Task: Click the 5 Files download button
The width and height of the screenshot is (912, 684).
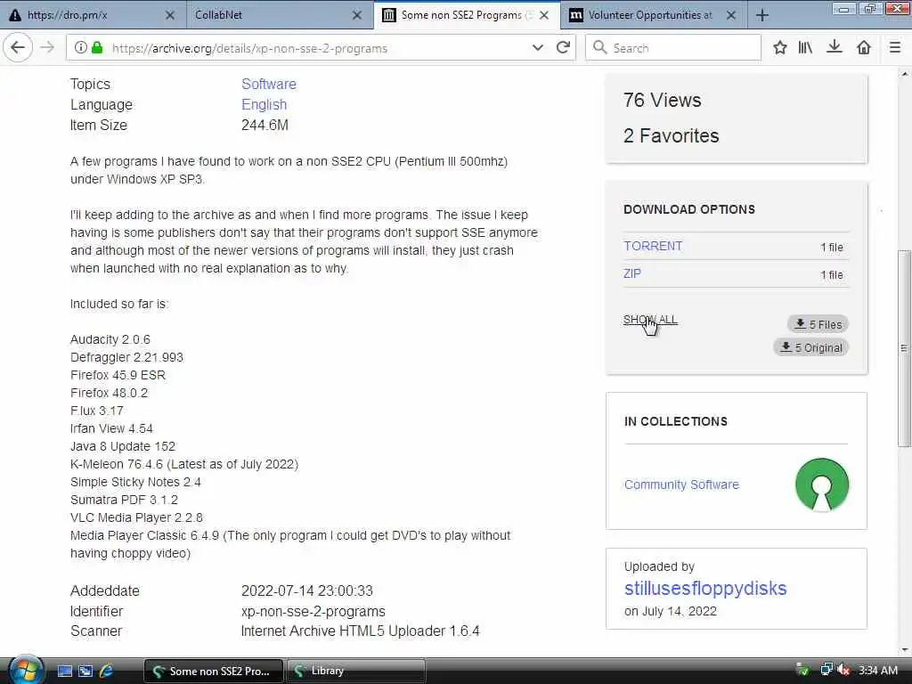Action: pos(818,324)
